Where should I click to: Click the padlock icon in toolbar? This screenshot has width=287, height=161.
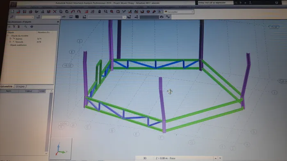(x=99, y=12)
